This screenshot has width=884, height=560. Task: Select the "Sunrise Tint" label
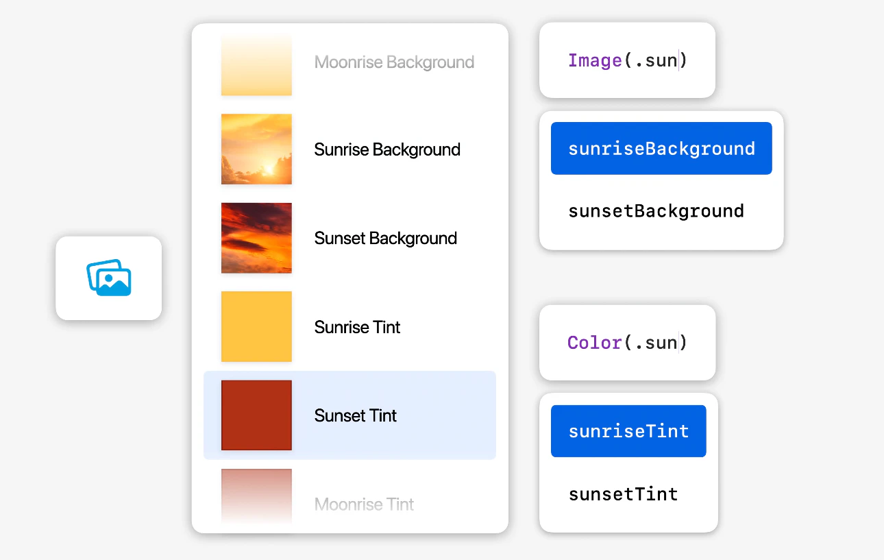point(358,327)
